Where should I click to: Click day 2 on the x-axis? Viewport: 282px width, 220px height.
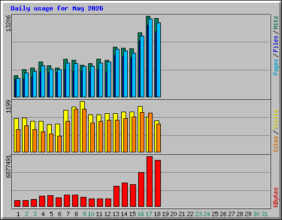point(26,214)
